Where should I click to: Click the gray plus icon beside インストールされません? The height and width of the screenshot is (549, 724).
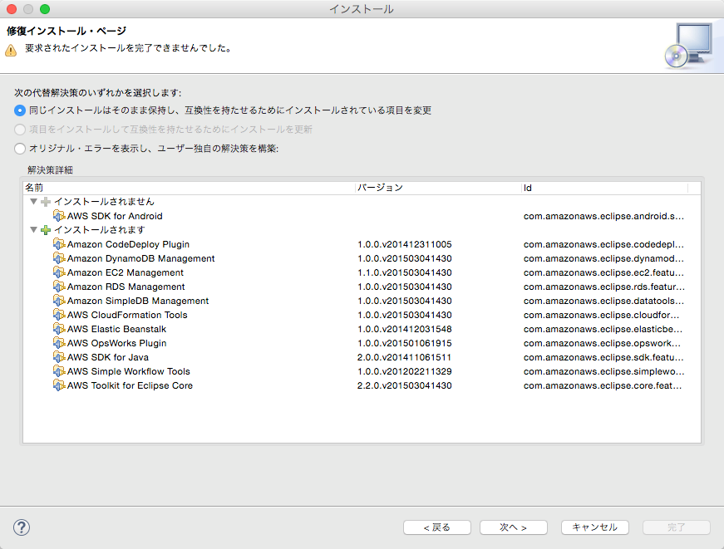(x=46, y=202)
